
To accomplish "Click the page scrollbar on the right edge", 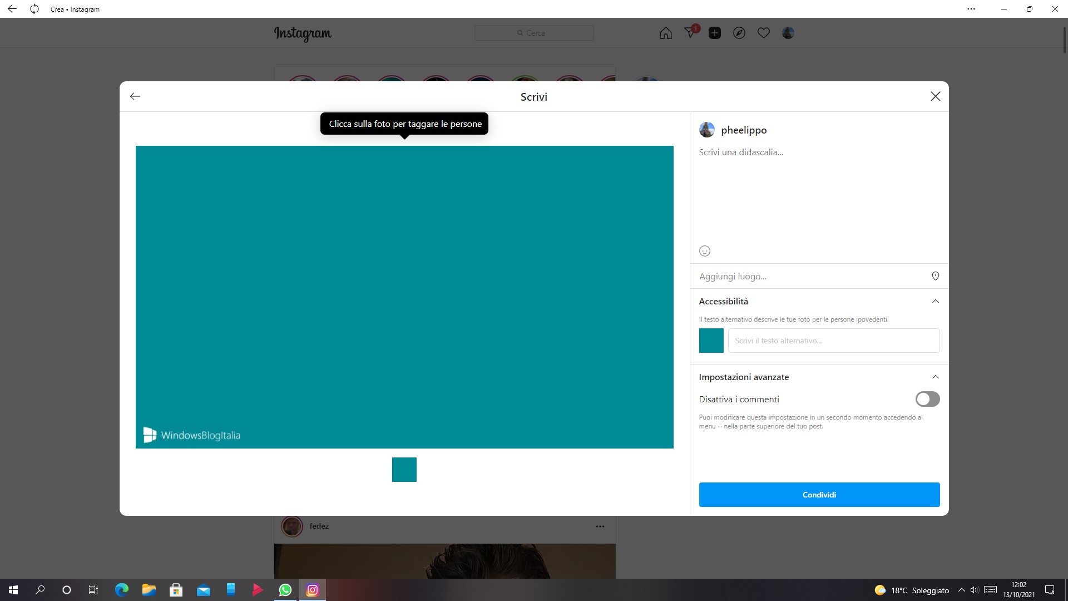I will click(x=1065, y=39).
